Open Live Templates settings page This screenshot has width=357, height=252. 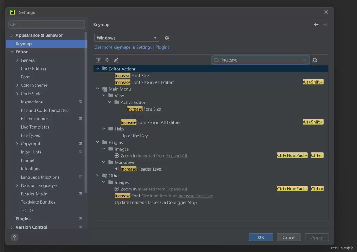click(x=35, y=127)
